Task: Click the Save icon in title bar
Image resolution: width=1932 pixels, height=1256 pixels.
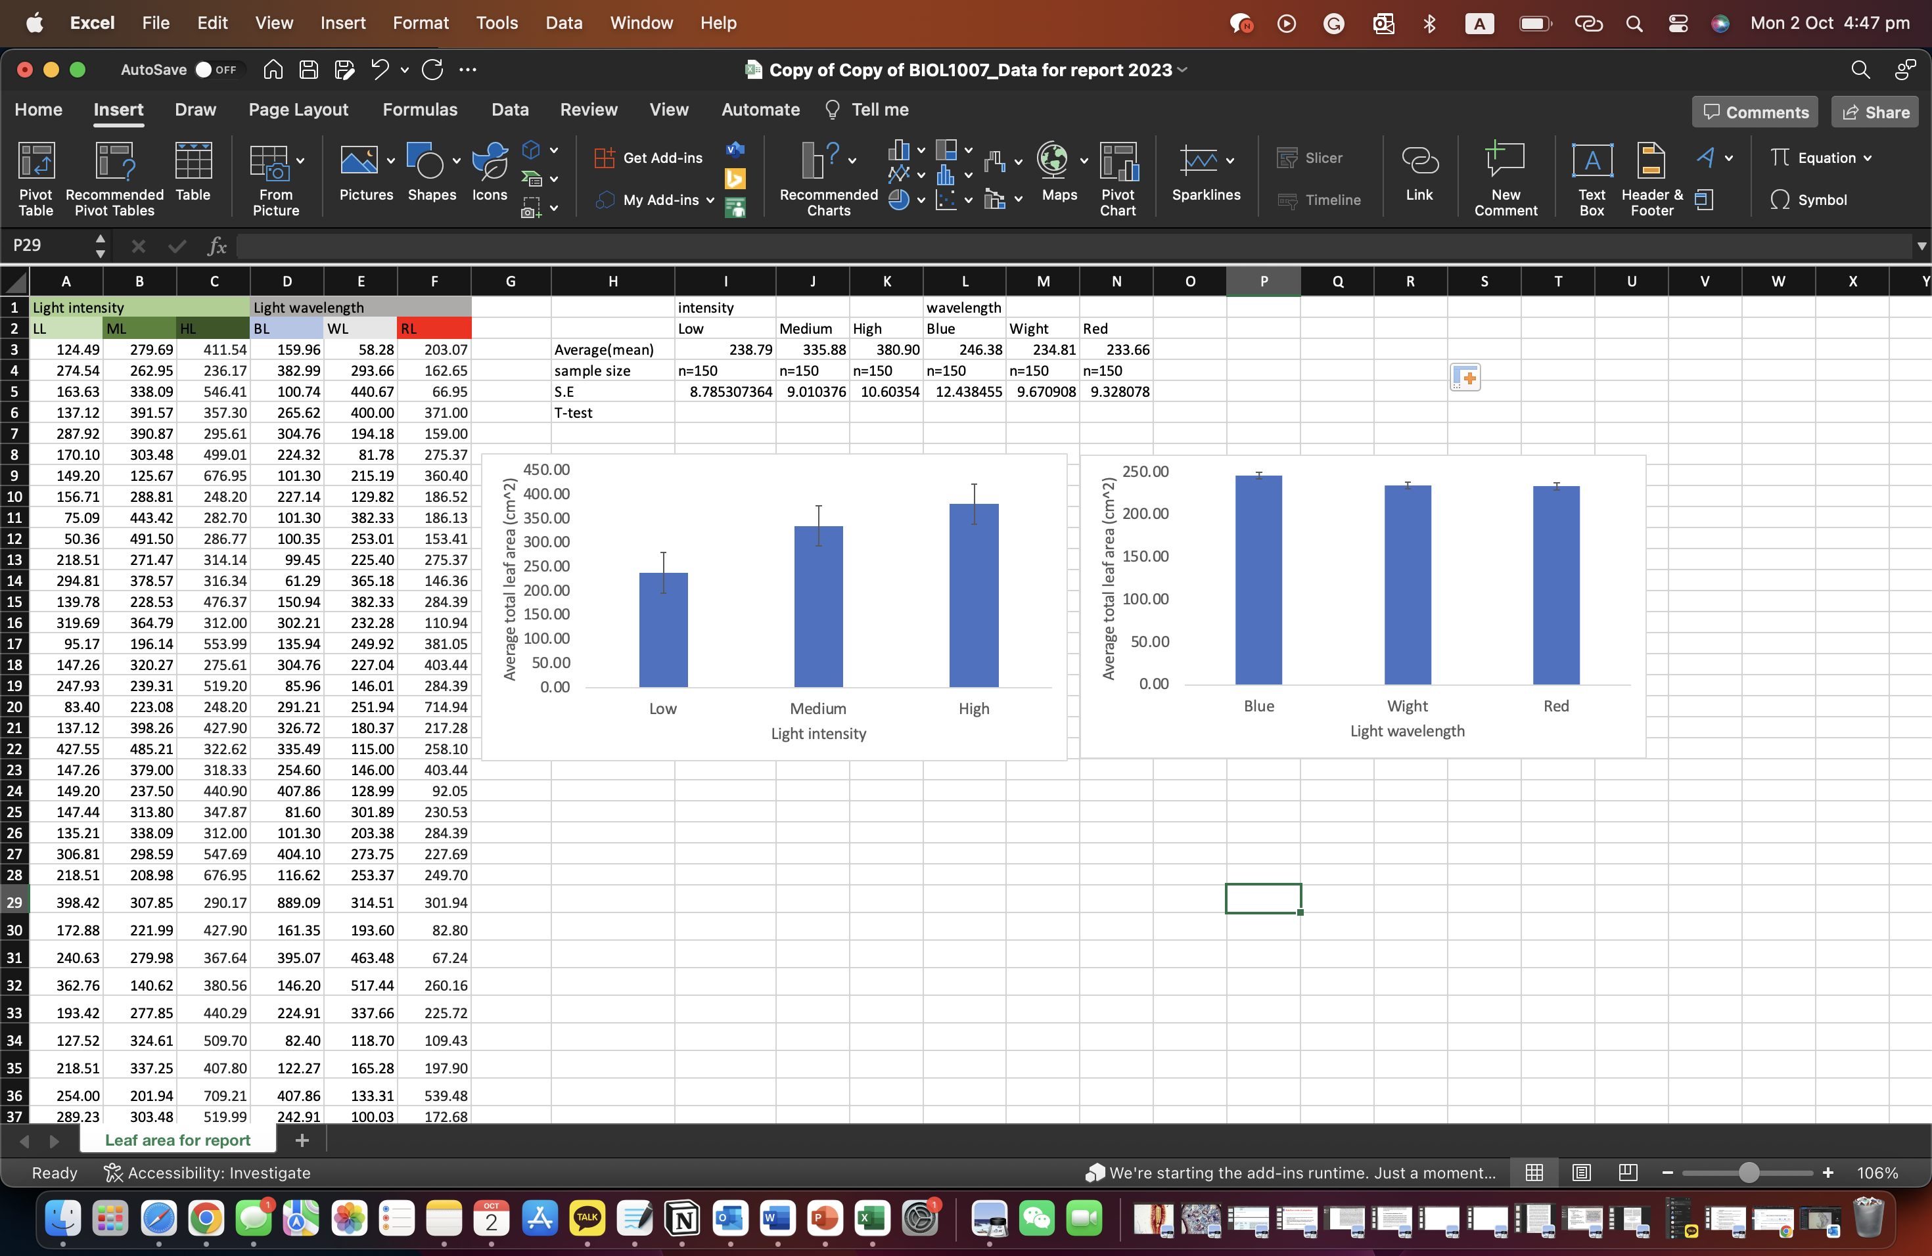Action: pyautogui.click(x=308, y=70)
